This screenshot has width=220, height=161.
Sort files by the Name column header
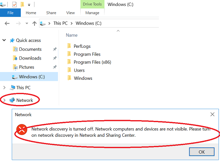click(x=72, y=35)
